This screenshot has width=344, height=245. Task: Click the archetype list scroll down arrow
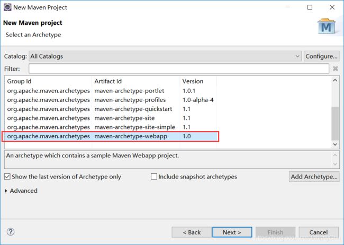coord(335,144)
